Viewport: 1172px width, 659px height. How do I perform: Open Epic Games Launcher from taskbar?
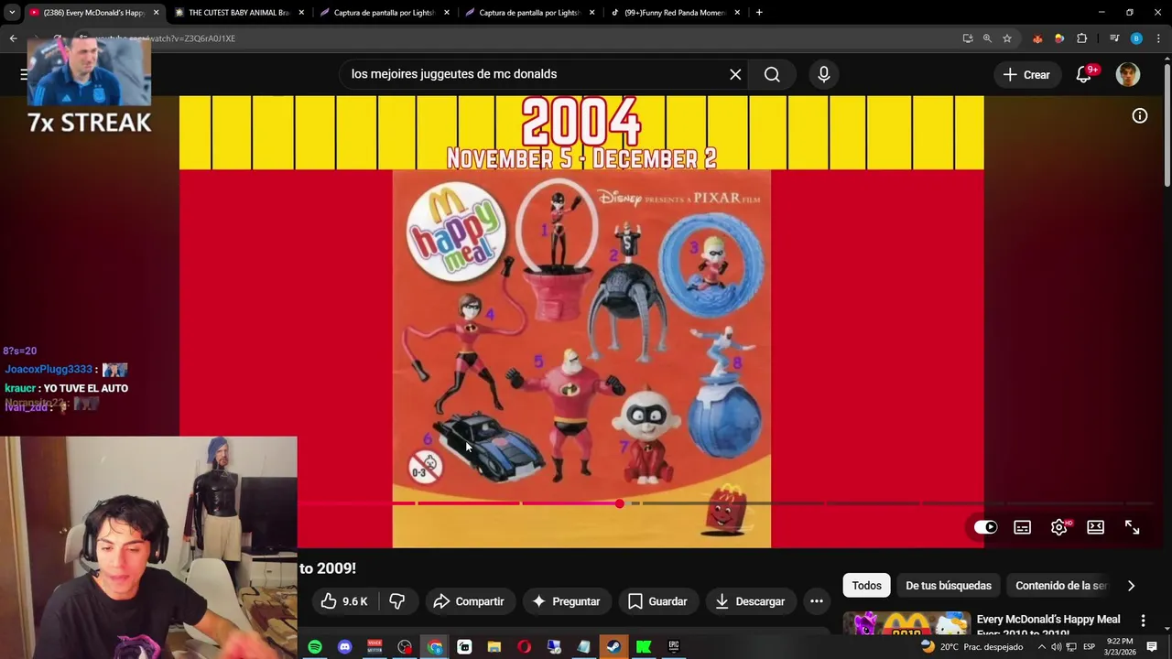click(x=674, y=647)
